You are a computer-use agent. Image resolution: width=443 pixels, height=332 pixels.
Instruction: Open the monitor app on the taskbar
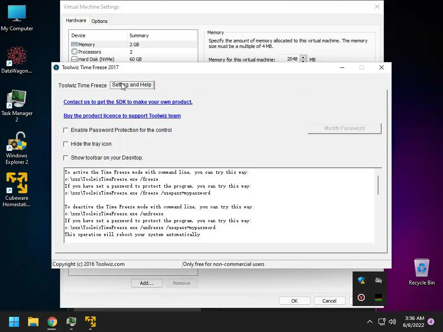(x=71, y=322)
